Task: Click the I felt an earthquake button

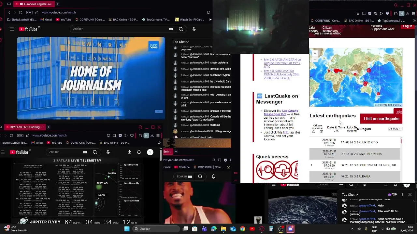Action: coord(381,119)
